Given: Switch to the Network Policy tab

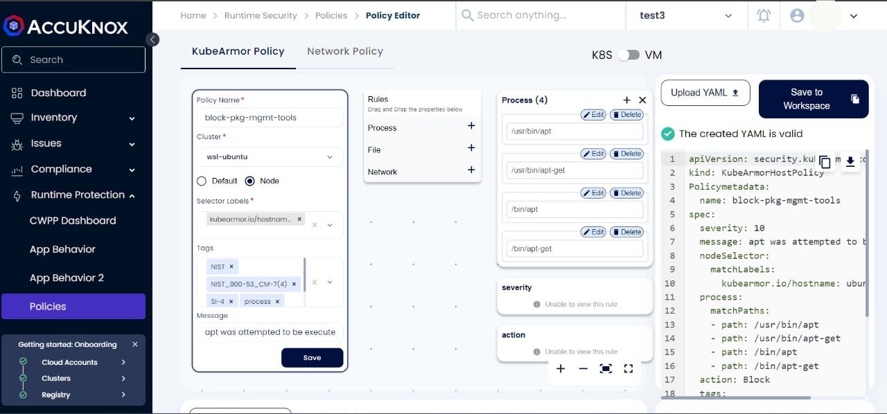Looking at the screenshot, I should (x=345, y=51).
